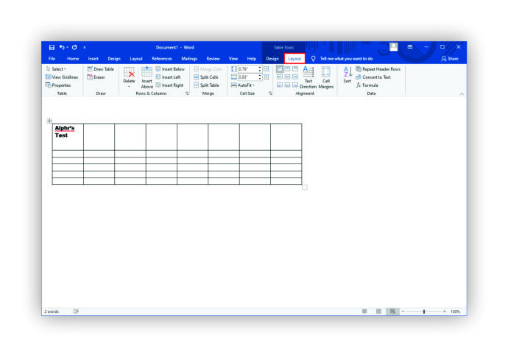
Task: Activate the Draw Table tool
Action: pos(101,69)
